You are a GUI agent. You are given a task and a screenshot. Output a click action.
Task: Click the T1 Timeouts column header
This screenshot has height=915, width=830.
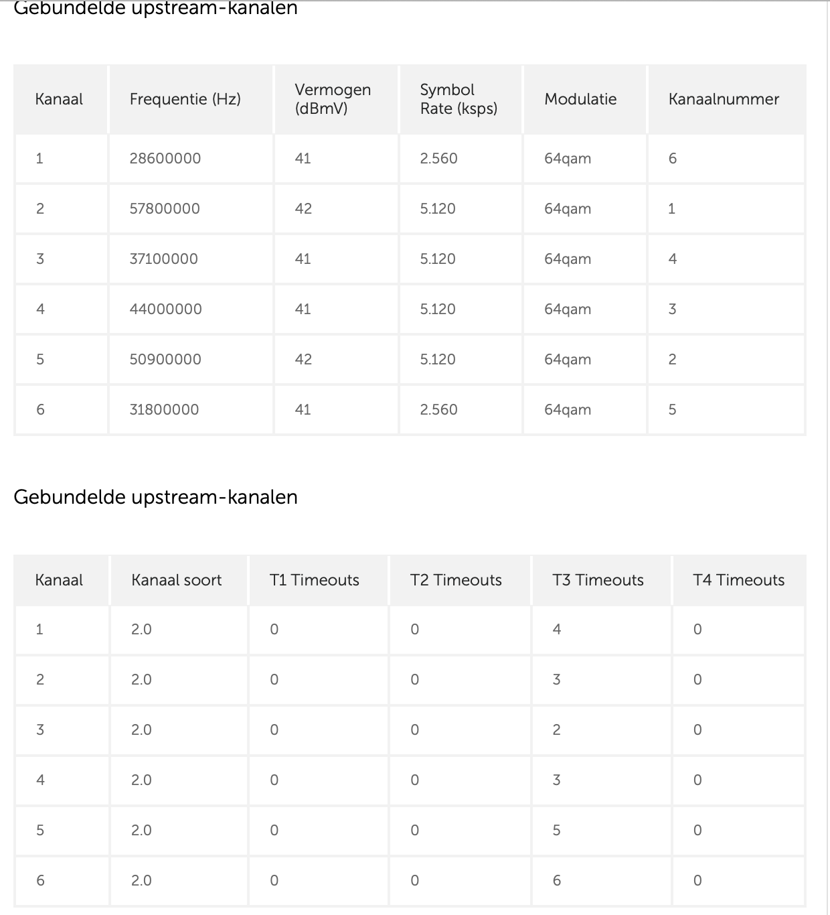point(314,580)
